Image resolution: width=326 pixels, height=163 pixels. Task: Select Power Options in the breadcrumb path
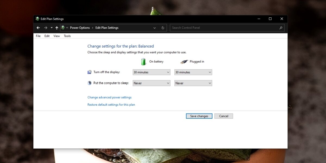pos(80,27)
